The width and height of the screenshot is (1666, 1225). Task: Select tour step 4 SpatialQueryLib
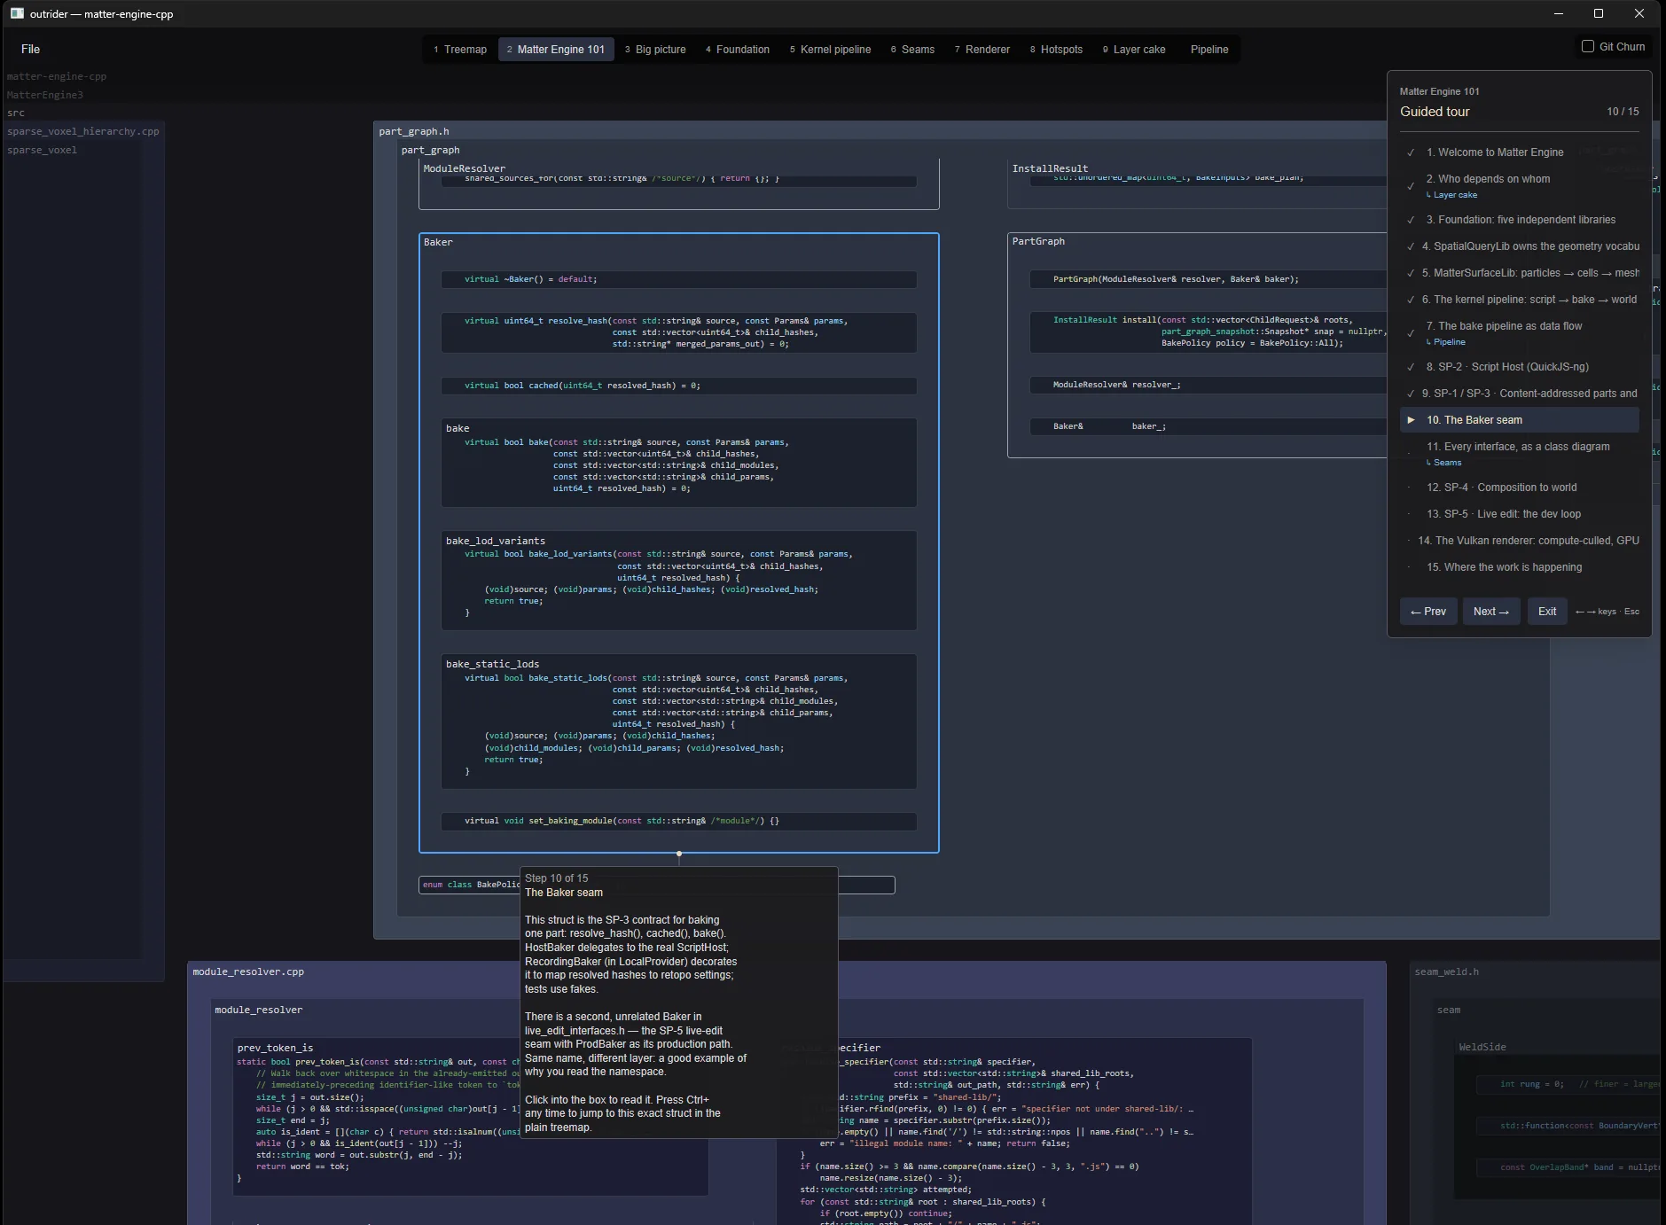(1520, 246)
